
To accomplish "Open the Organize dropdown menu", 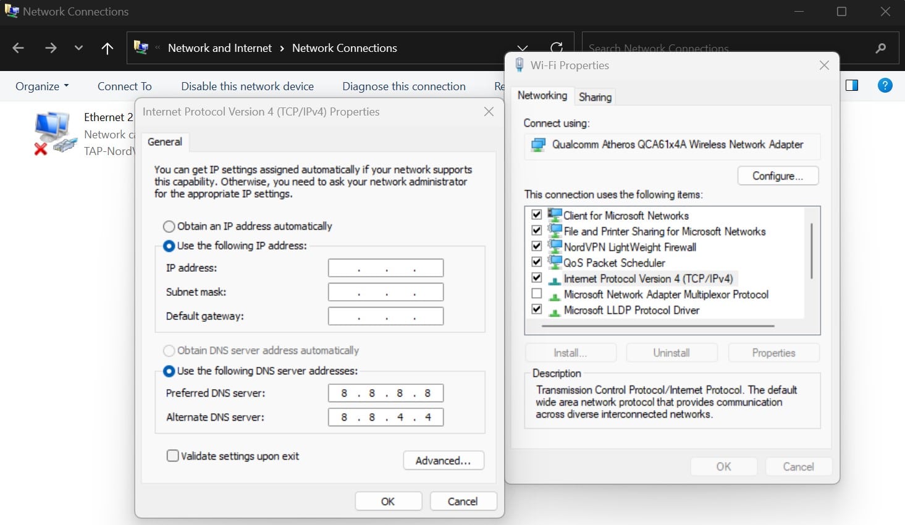I will coord(40,86).
